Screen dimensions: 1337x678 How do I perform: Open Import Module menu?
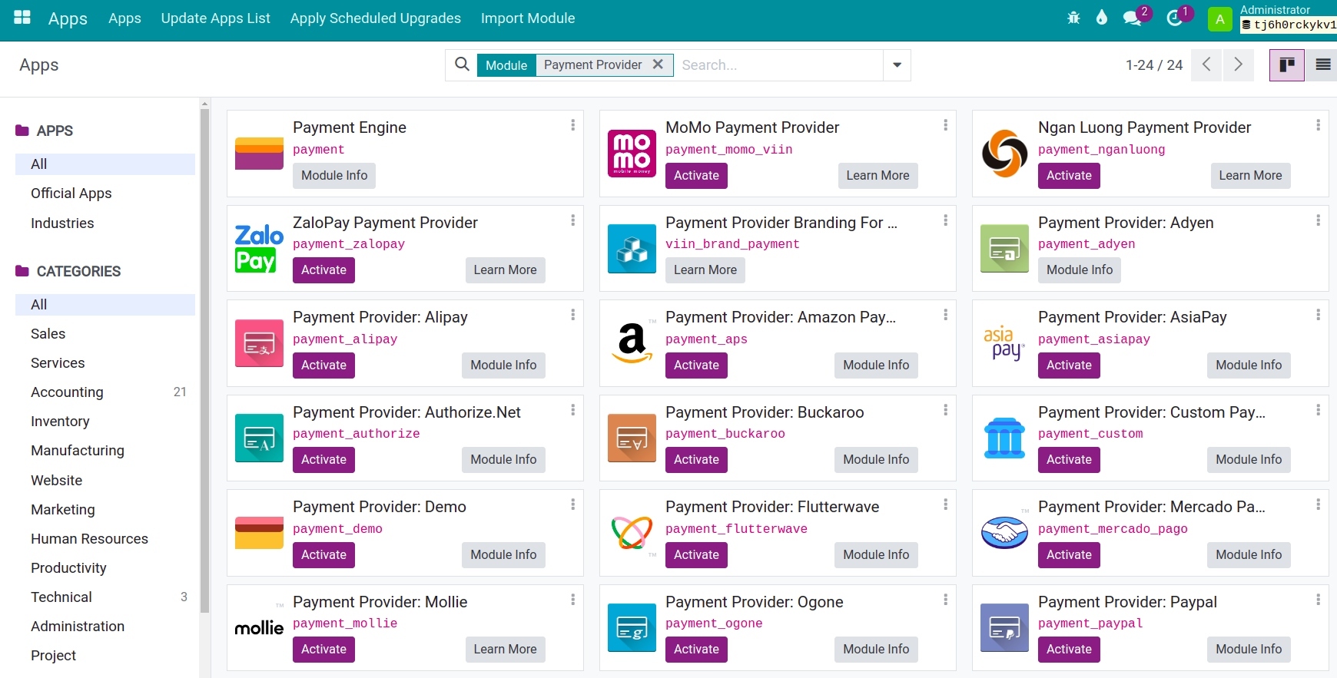click(528, 18)
